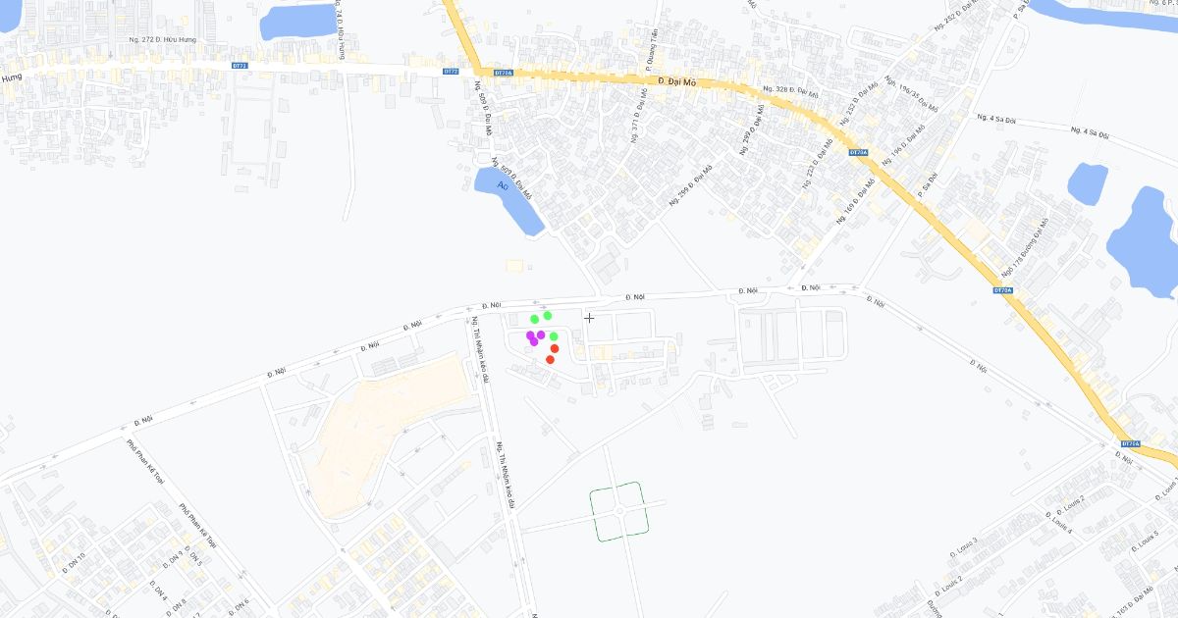Click the DT70A road shield beside P. Sa Đôi
Image resolution: width=1178 pixels, height=618 pixels.
coord(858,153)
